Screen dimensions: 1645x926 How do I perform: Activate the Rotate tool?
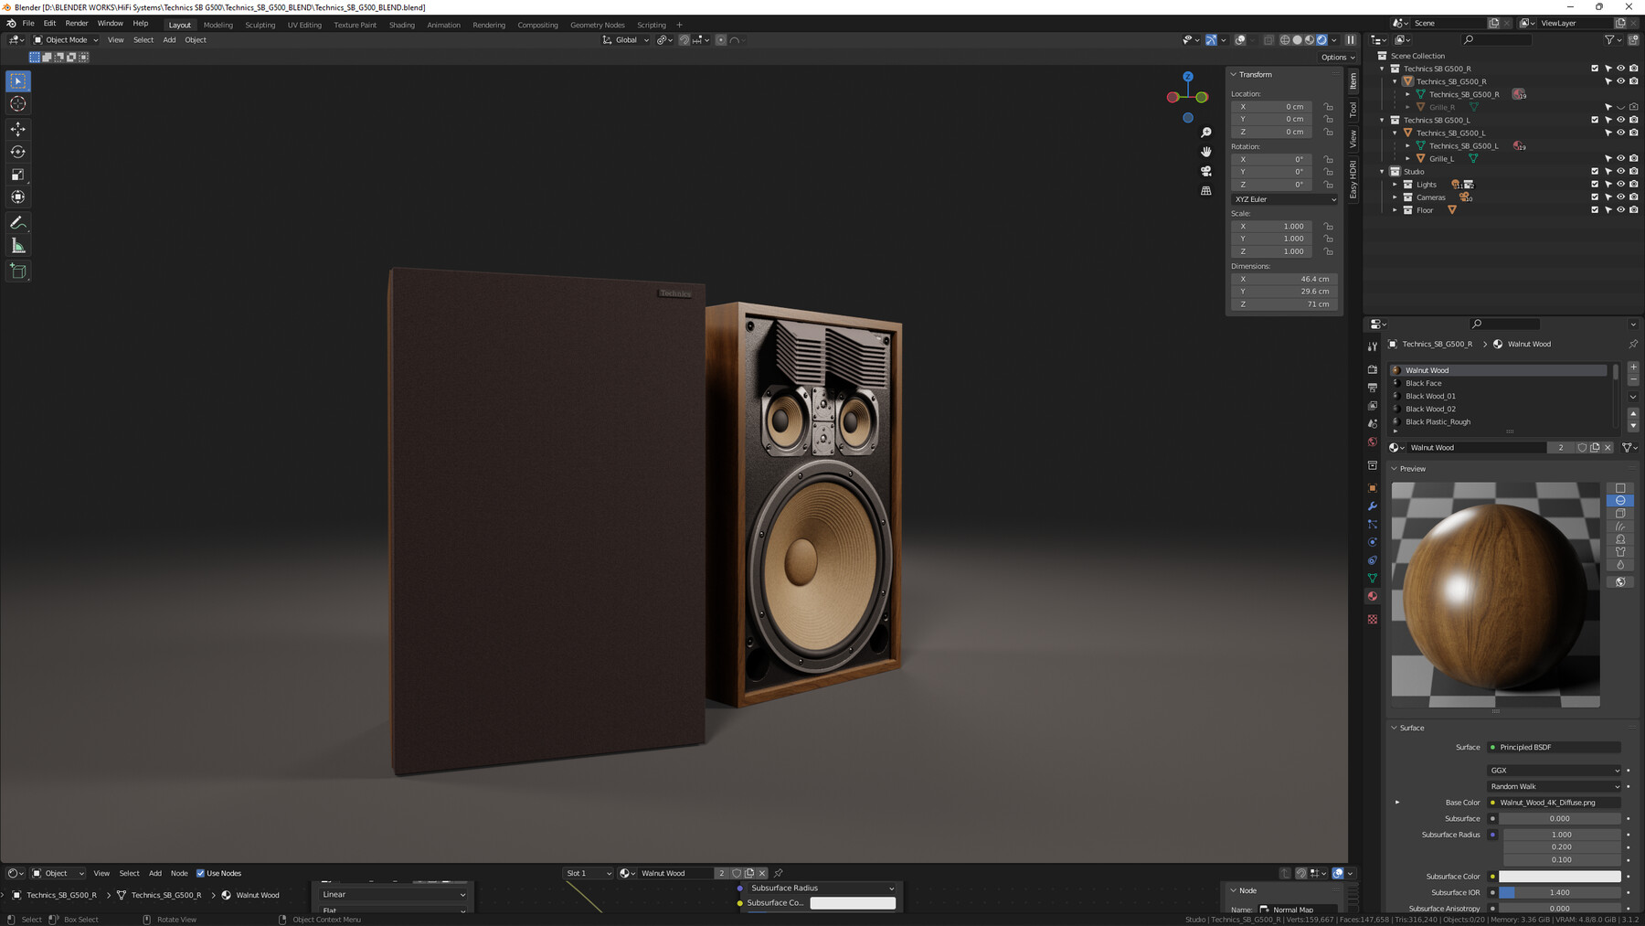coord(17,152)
